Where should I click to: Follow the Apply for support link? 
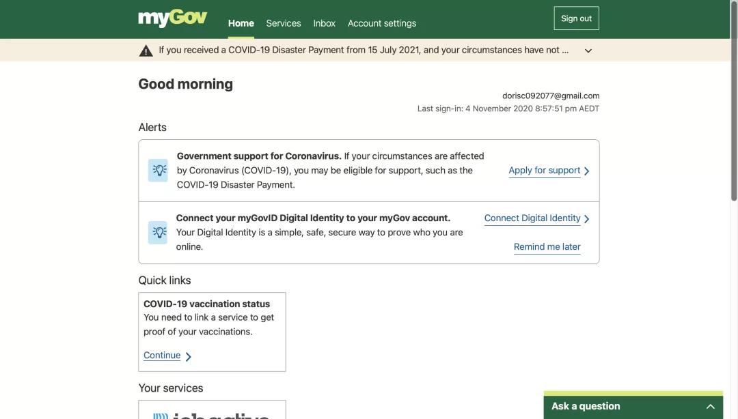[549, 171]
